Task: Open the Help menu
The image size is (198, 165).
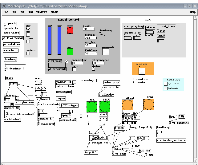Action: coord(192,12)
